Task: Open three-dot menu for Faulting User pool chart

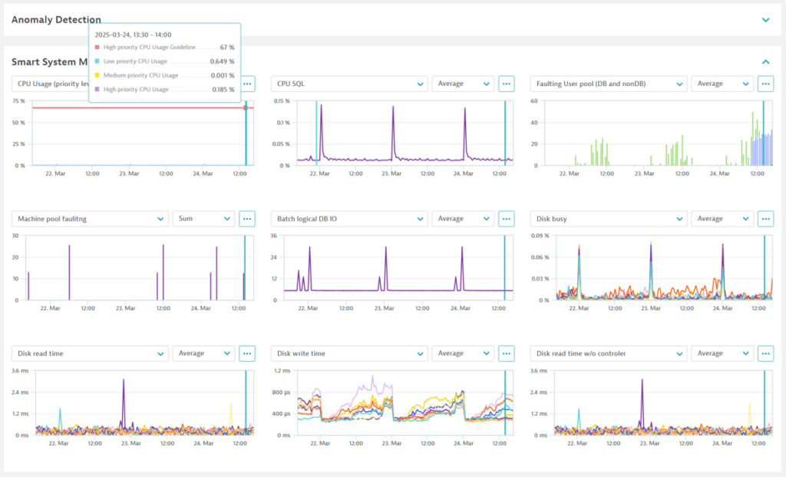Action: coord(765,84)
